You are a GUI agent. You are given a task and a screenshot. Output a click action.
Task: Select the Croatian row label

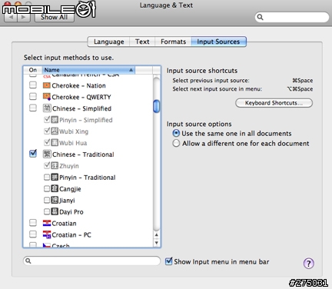pyautogui.click(x=64, y=224)
